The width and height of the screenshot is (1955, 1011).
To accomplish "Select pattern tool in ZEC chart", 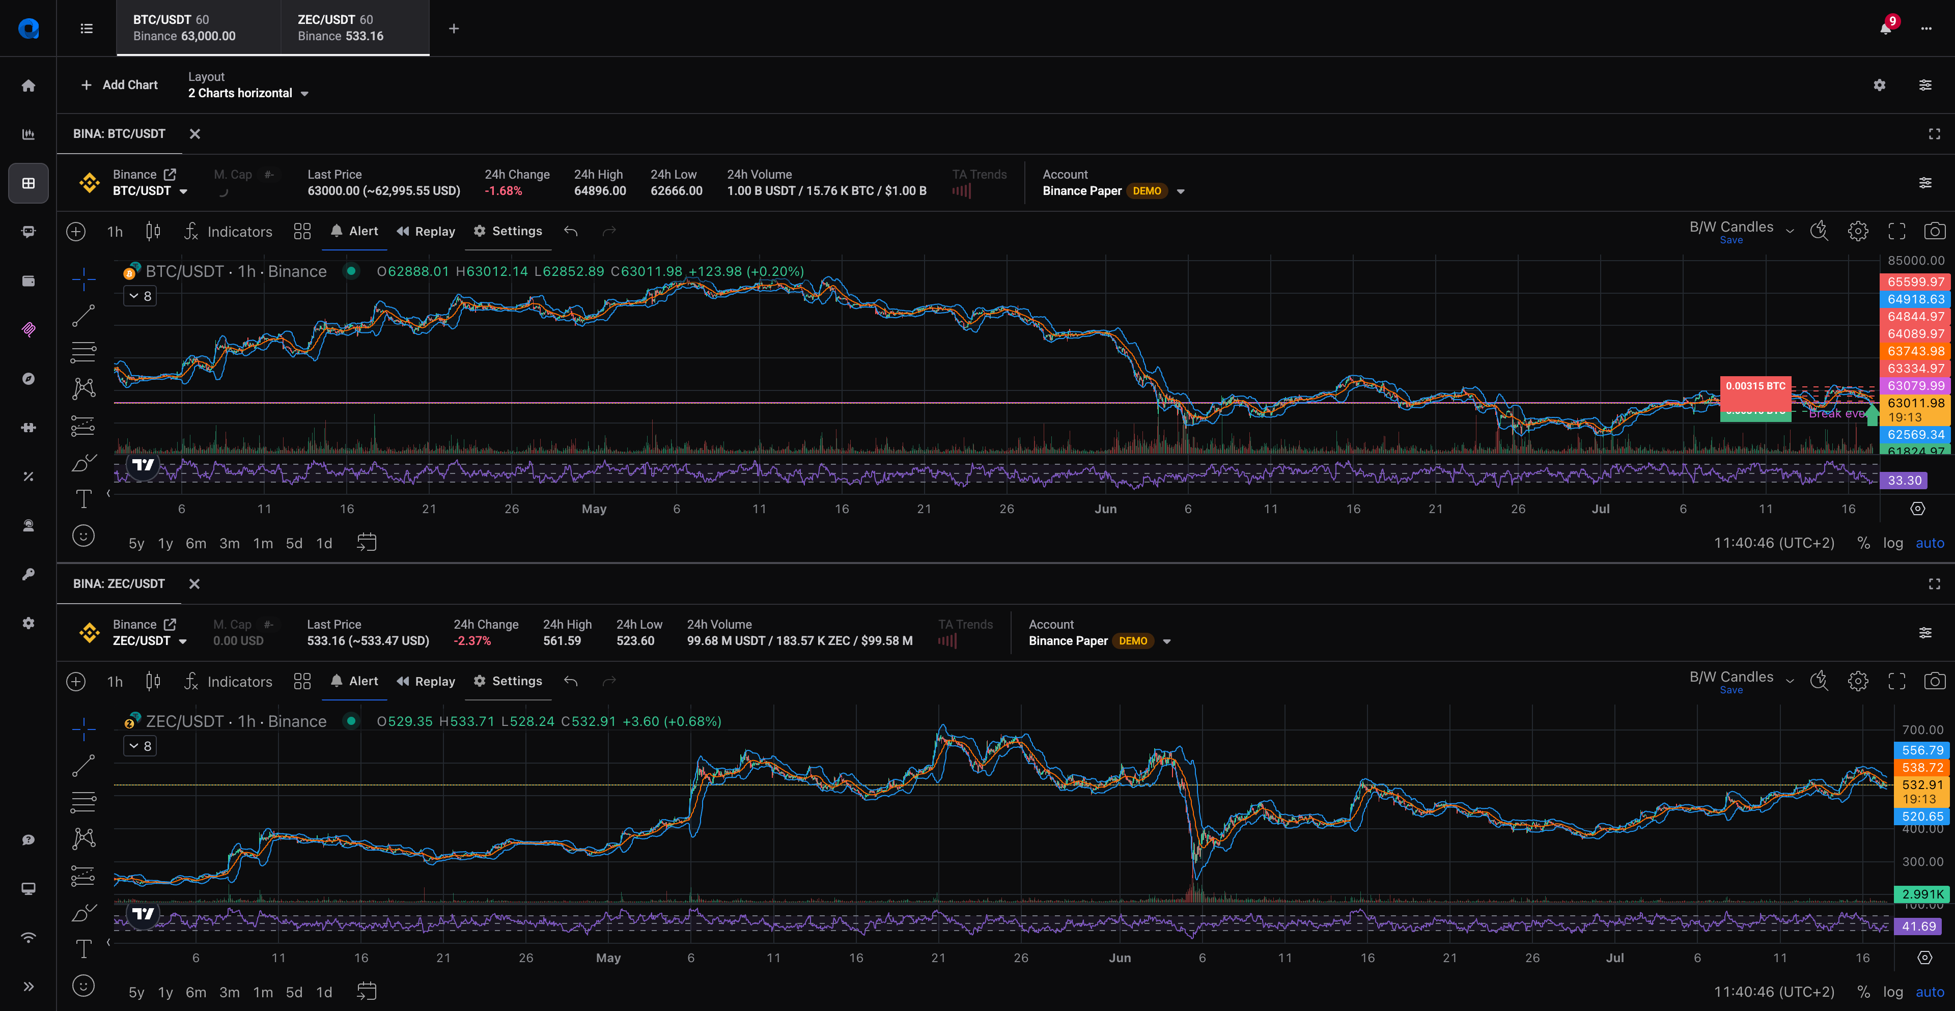I will [83, 839].
